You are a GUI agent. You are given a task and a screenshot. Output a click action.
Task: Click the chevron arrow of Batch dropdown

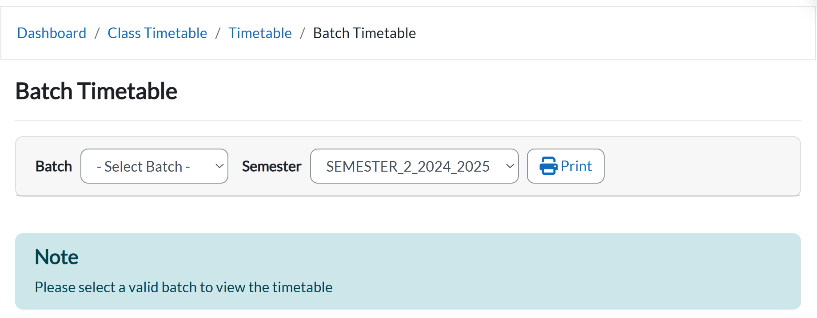219,166
